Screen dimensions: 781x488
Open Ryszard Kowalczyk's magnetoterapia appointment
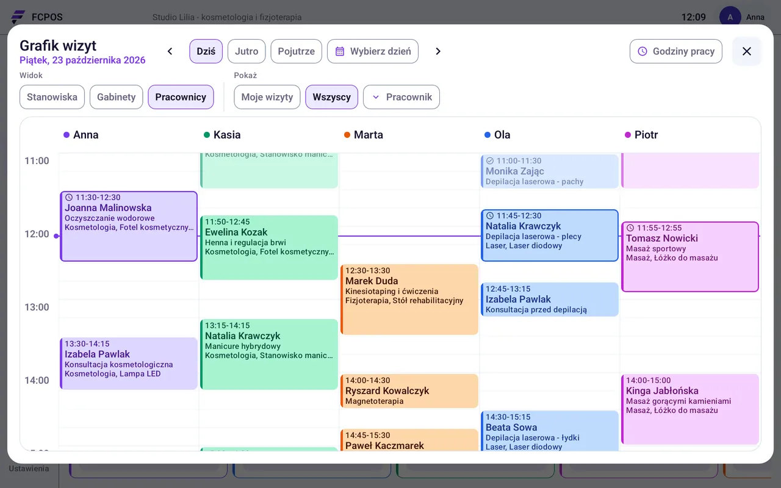click(409, 391)
